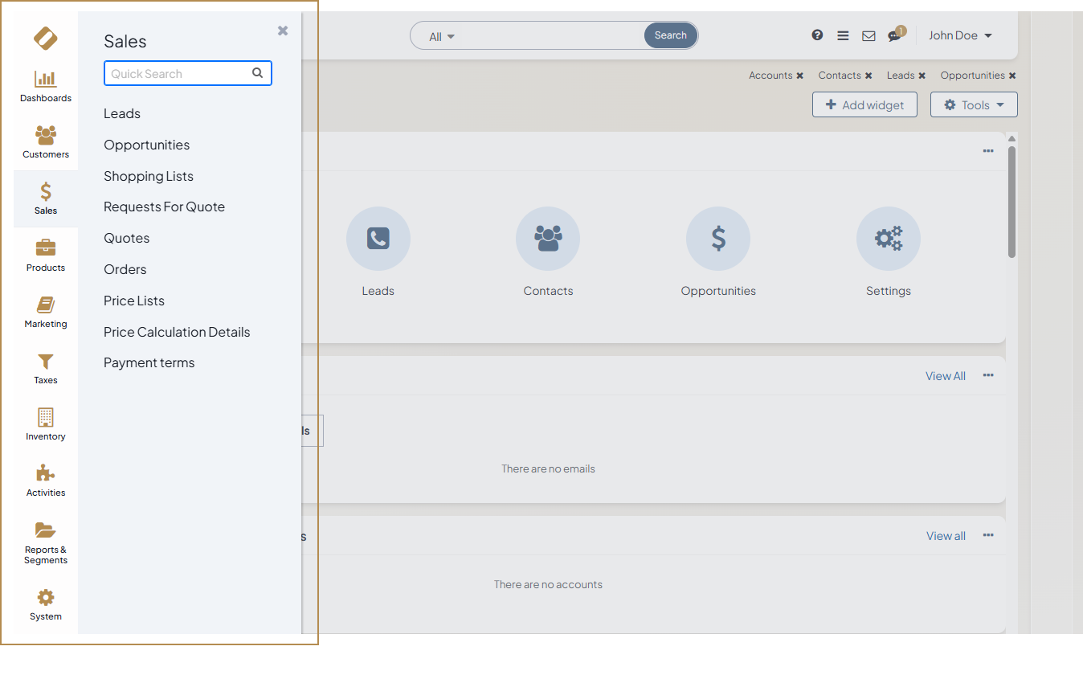This screenshot has width=1083, height=679.
Task: Open Quotes menu entry
Action: click(127, 238)
